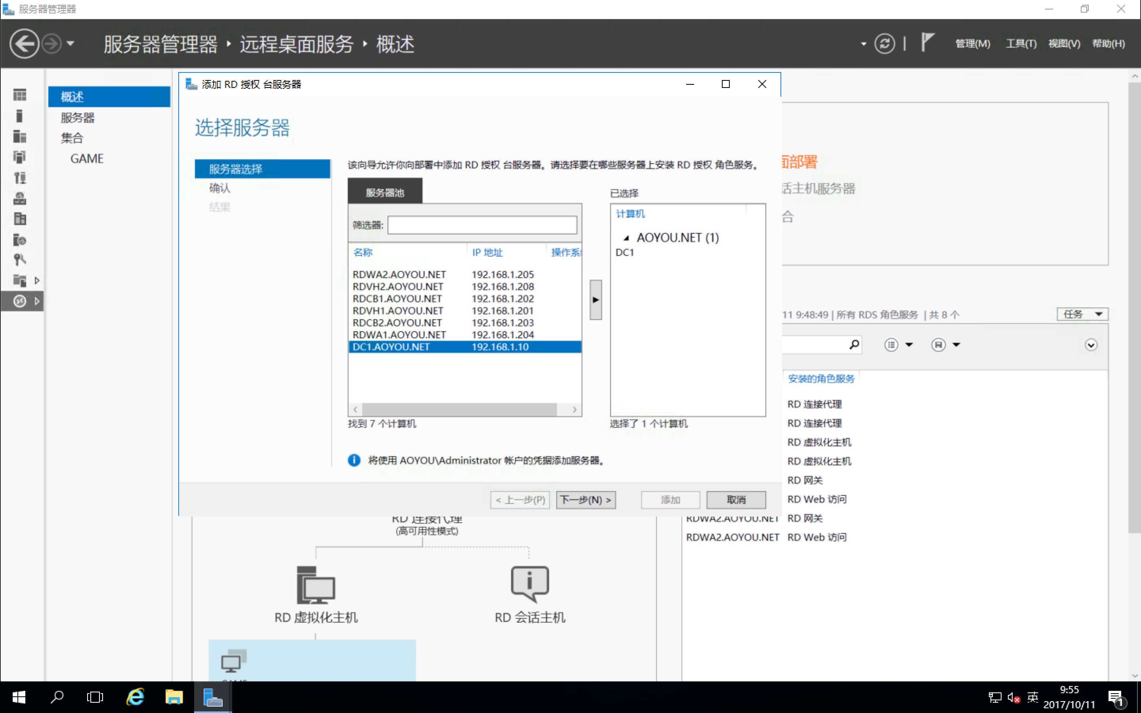1141x713 pixels.
Task: Expand the file services sidebar arrow
Action: point(37,280)
